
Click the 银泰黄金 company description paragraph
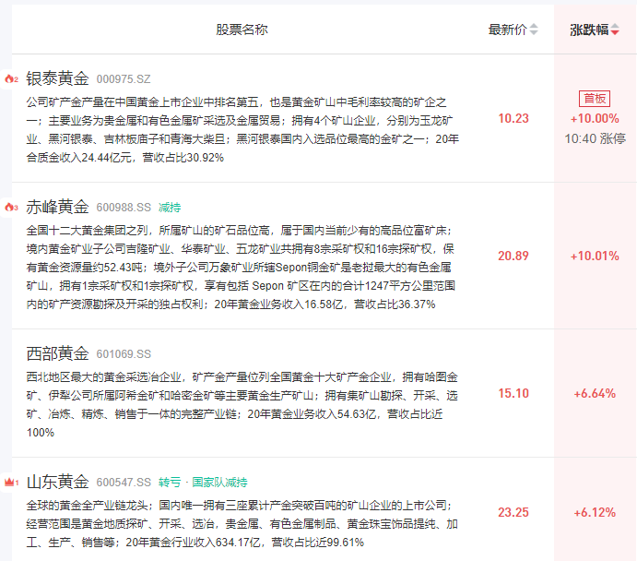pyautogui.click(x=242, y=130)
